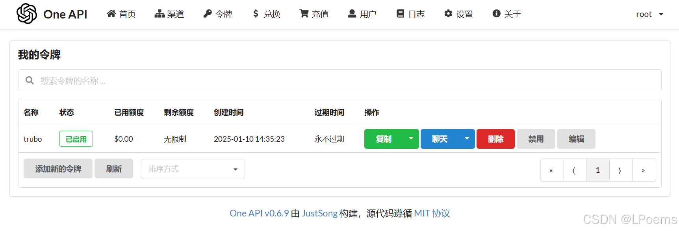679x231 pixels.
Task: Open the MIT 协议 link
Action: [432, 213]
